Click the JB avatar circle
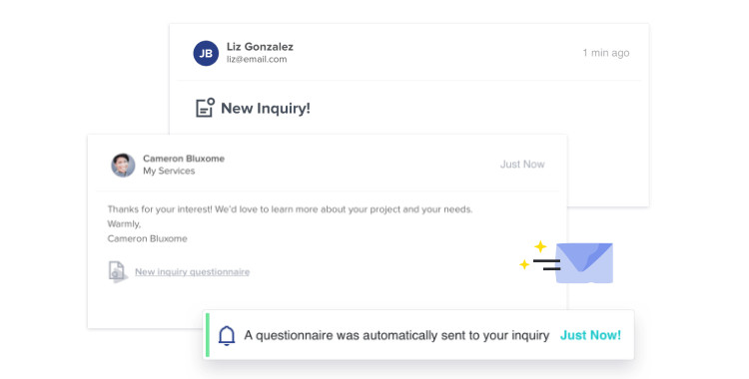 pyautogui.click(x=206, y=53)
